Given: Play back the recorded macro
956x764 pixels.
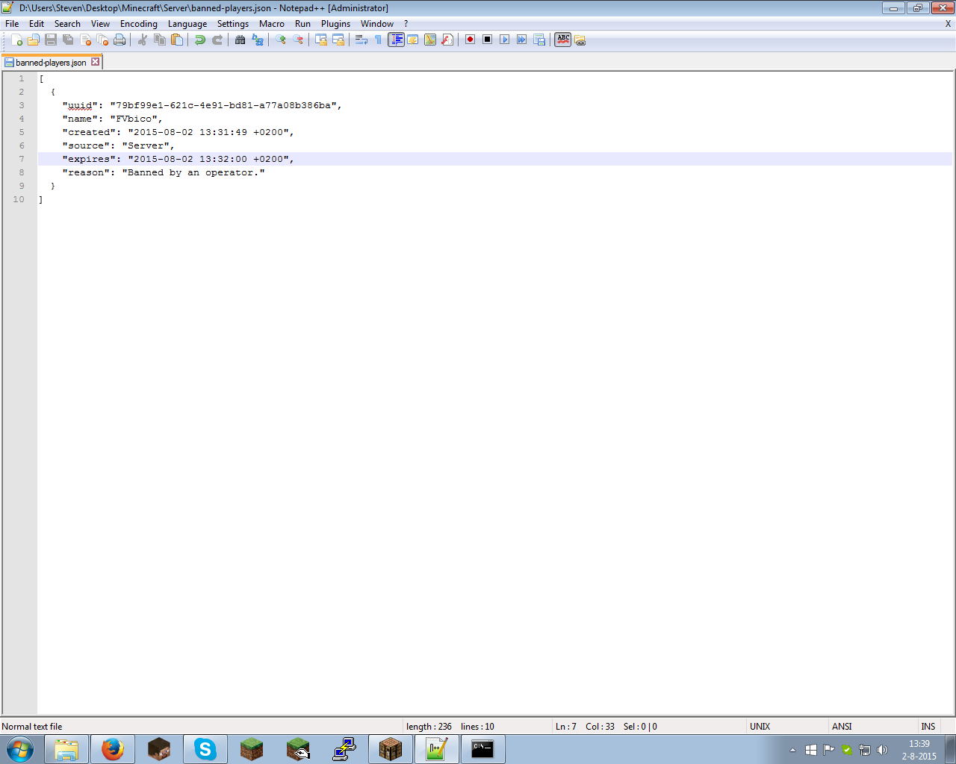Looking at the screenshot, I should click(x=504, y=40).
